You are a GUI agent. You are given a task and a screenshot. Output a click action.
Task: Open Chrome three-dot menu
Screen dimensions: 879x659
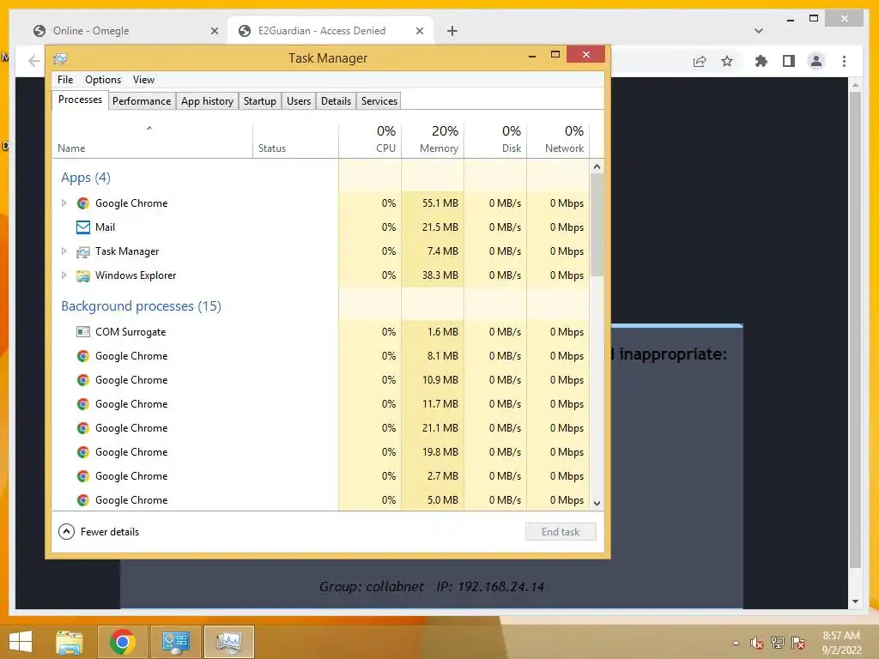click(x=845, y=61)
